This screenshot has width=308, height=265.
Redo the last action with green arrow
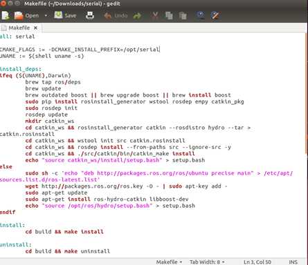137,16
